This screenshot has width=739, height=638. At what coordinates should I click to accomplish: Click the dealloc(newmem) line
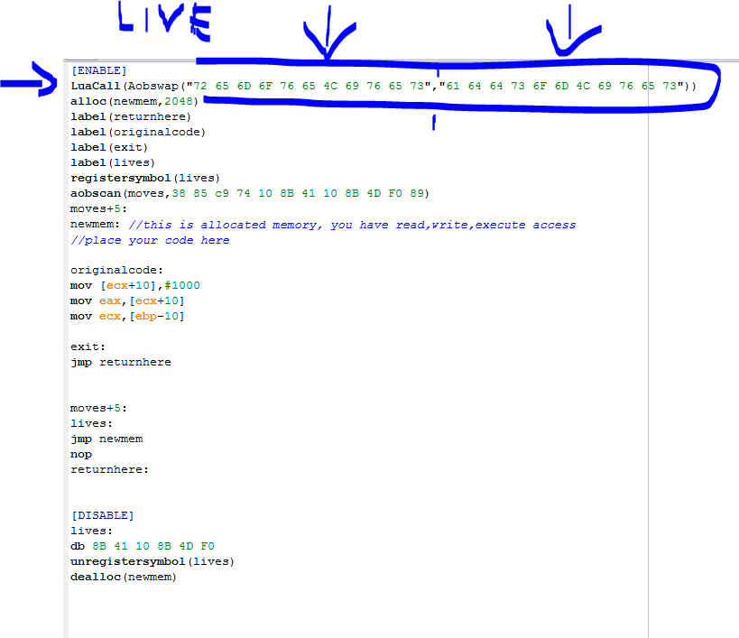pos(124,577)
